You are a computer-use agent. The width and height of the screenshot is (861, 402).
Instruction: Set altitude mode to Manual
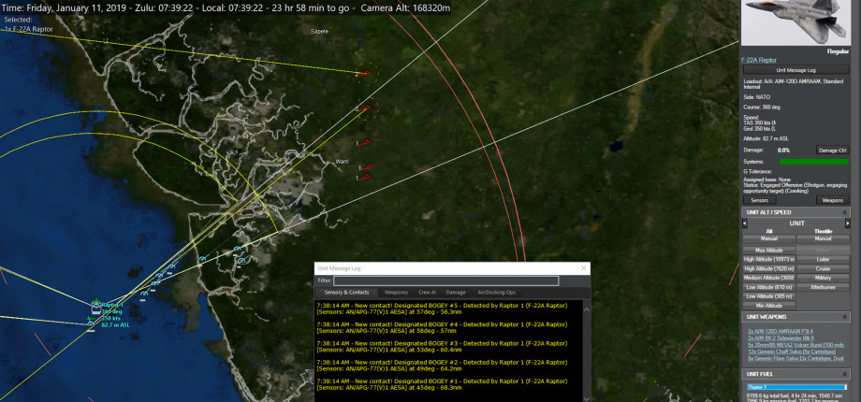point(769,238)
